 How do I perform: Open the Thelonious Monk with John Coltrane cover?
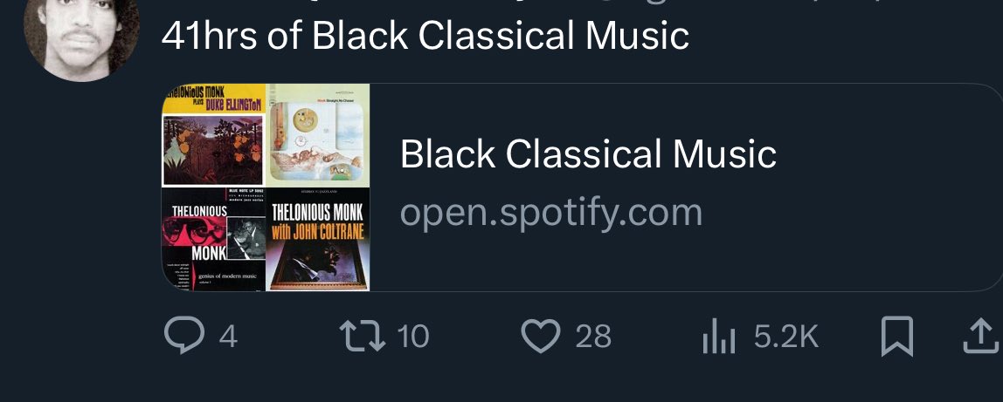pos(318,239)
